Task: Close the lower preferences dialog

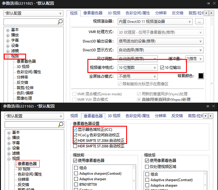Action: click(x=214, y=106)
